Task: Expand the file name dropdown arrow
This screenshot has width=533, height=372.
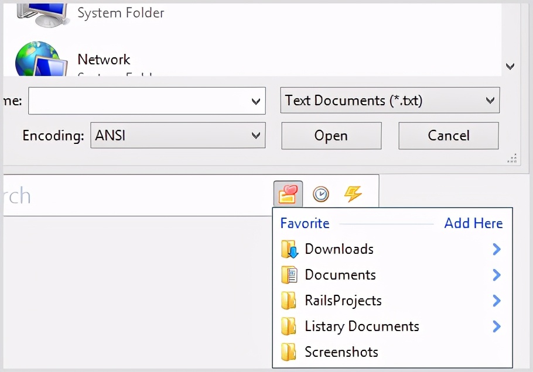Action: [x=255, y=101]
